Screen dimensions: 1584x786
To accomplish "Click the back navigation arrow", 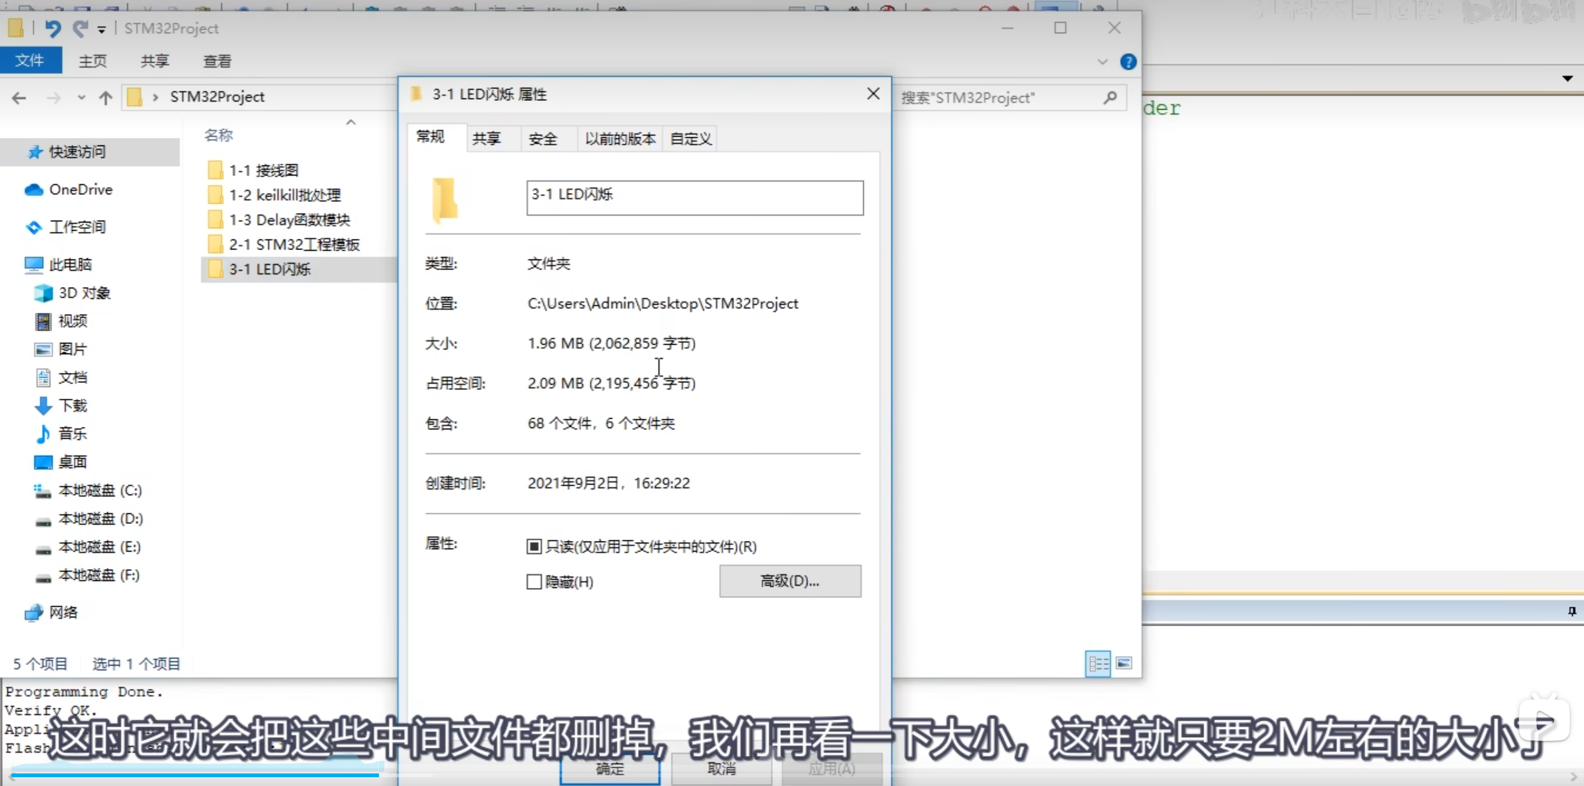I will coord(19,98).
